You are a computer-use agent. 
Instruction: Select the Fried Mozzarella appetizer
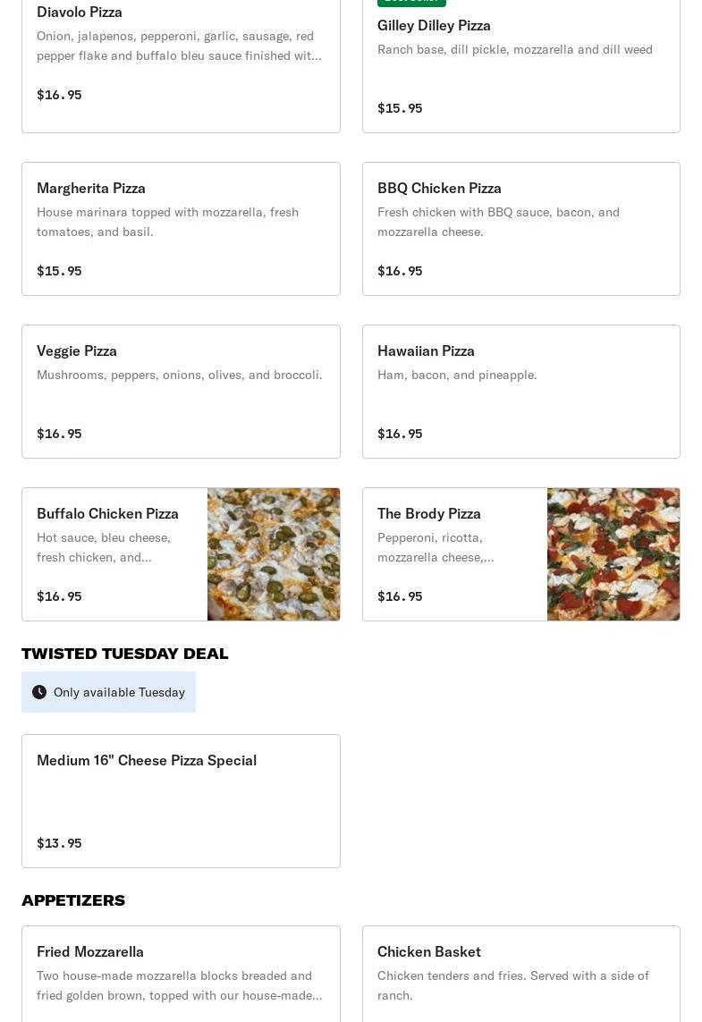coord(182,974)
